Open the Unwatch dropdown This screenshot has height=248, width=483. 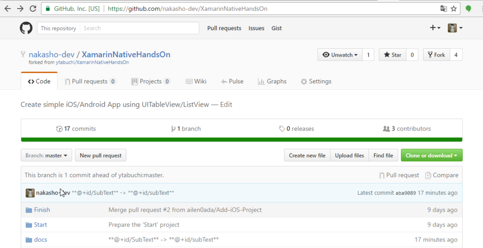click(x=340, y=55)
